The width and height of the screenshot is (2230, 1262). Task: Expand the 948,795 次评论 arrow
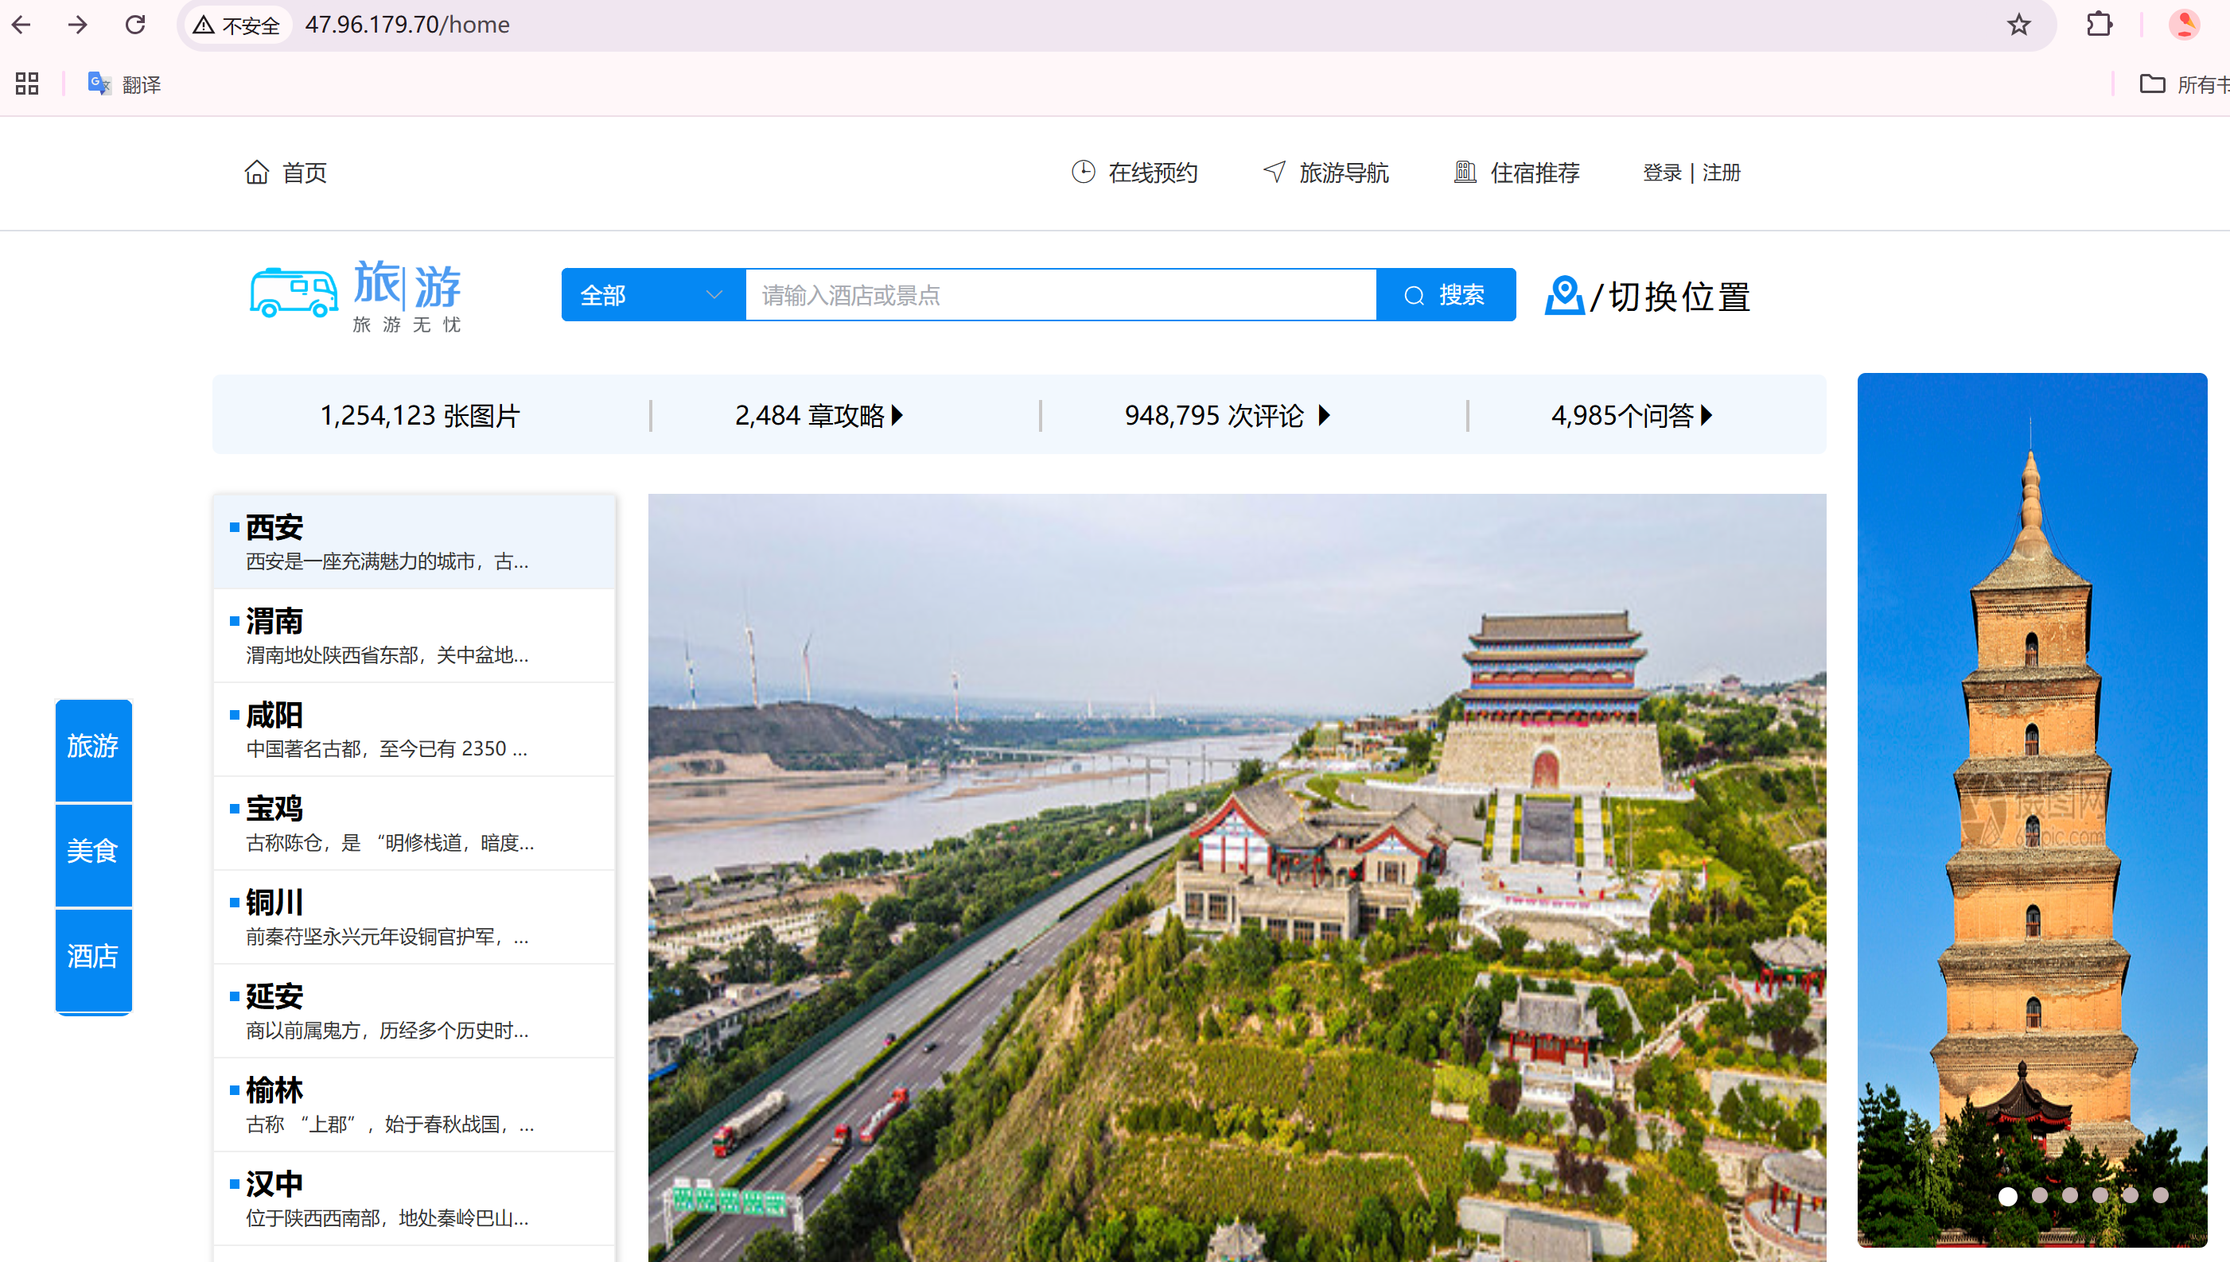[x=1324, y=415]
